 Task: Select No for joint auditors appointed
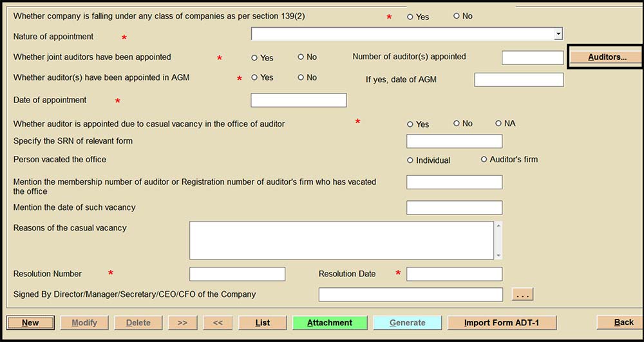tap(301, 57)
